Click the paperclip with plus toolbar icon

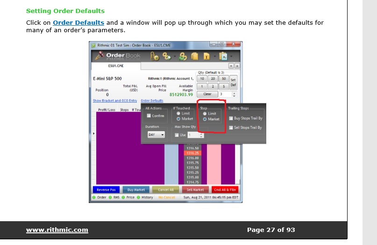click(155, 56)
